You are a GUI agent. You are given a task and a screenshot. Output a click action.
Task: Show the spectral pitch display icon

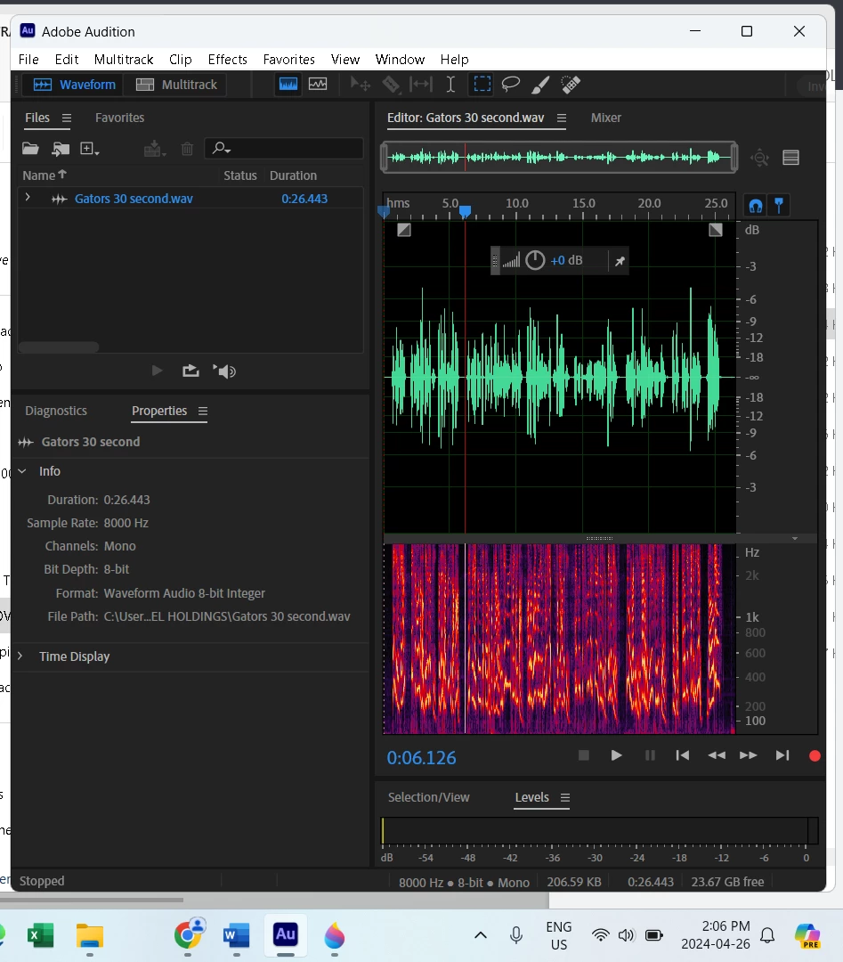pos(318,84)
